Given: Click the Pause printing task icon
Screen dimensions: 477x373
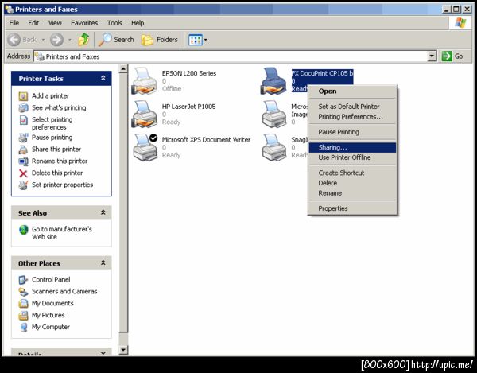Looking at the screenshot, I should pyautogui.click(x=23, y=138).
